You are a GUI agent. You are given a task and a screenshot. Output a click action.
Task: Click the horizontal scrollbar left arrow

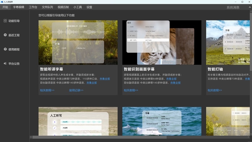(x=31, y=137)
